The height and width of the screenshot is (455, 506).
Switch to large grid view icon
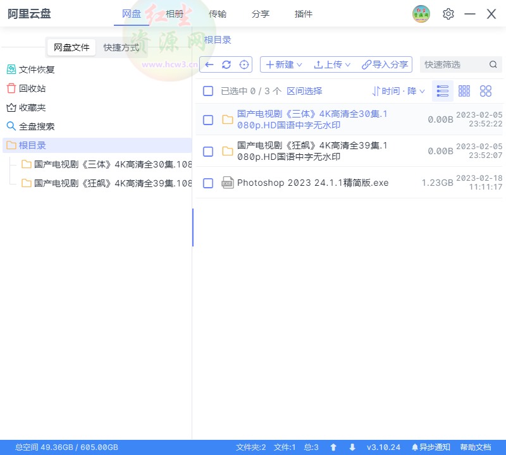[x=486, y=91]
